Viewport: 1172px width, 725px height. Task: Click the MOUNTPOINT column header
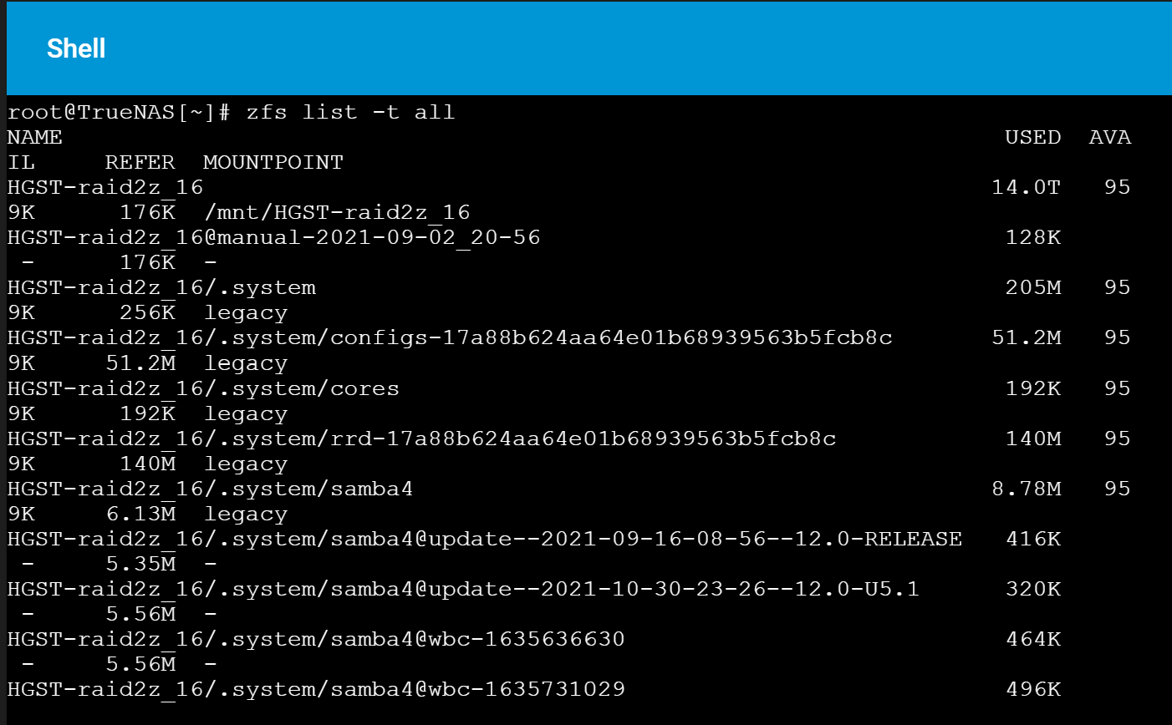(x=273, y=162)
